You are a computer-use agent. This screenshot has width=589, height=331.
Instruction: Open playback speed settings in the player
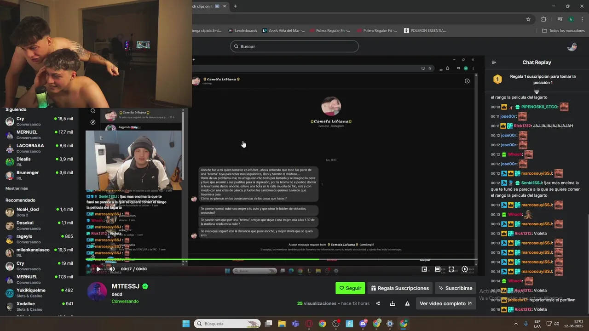tap(465, 269)
